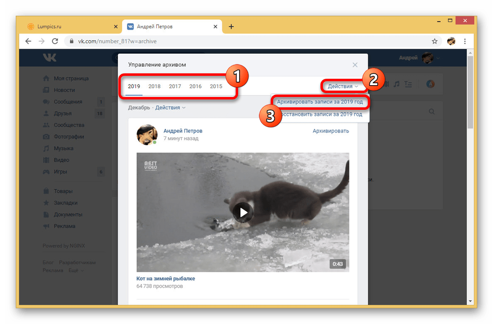Click the bookmark star in address bar

coord(434,41)
